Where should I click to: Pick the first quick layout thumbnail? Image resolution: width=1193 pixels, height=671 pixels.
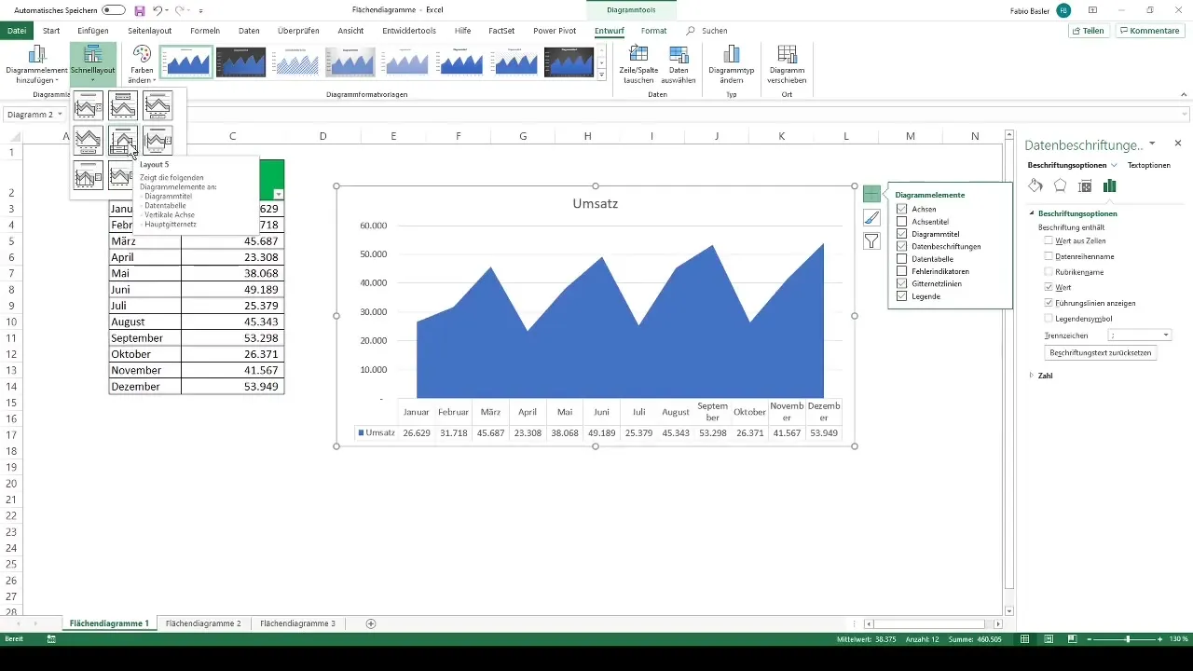(x=89, y=105)
